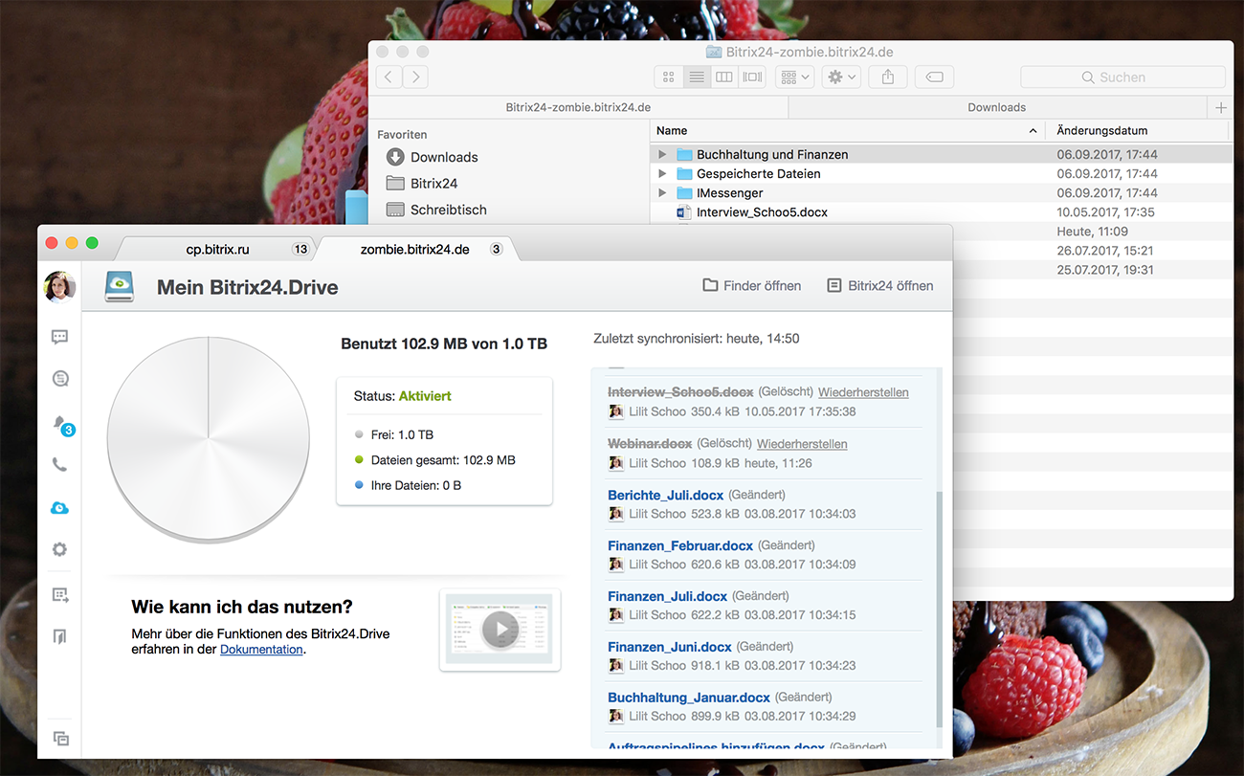Click Bitrix24 öffnen button

(880, 285)
